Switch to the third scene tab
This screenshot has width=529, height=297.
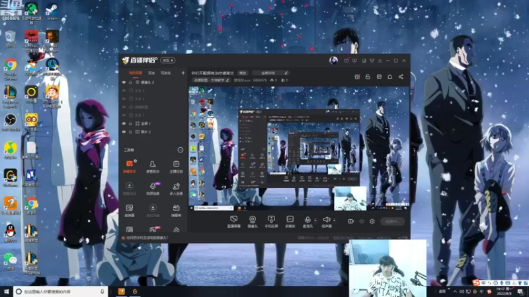tap(166, 73)
